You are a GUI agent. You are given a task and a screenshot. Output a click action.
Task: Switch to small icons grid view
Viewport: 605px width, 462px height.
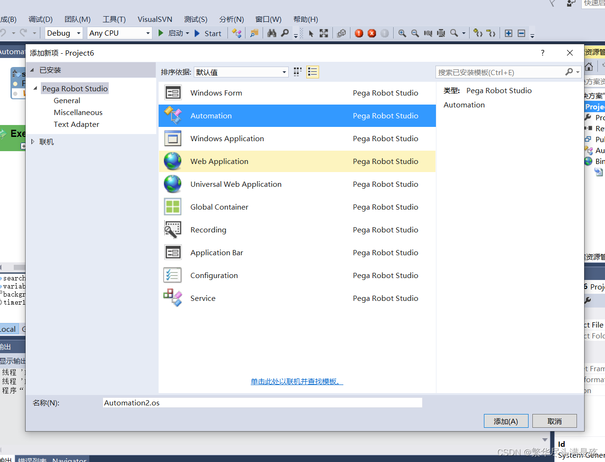[x=298, y=72]
